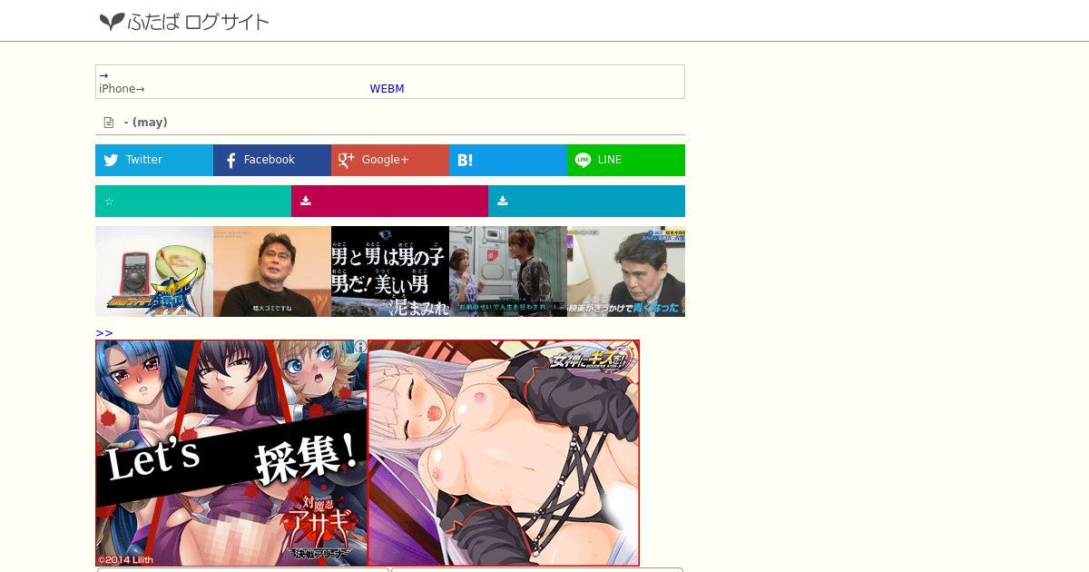Open the right-side game ad banner
This screenshot has width=1089, height=572.
click(x=504, y=453)
